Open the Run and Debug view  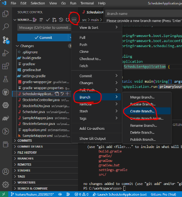tap(6, 53)
